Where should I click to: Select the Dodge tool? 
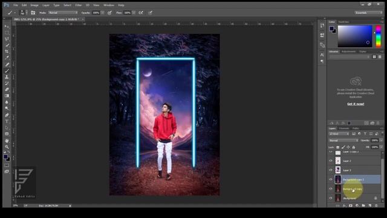click(7, 108)
